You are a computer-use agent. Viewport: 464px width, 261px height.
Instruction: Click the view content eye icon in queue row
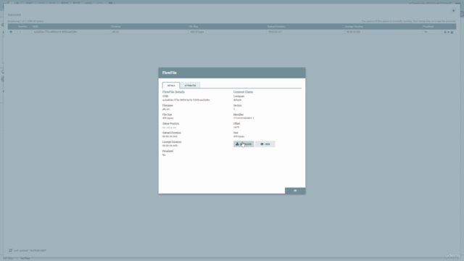pos(448,32)
